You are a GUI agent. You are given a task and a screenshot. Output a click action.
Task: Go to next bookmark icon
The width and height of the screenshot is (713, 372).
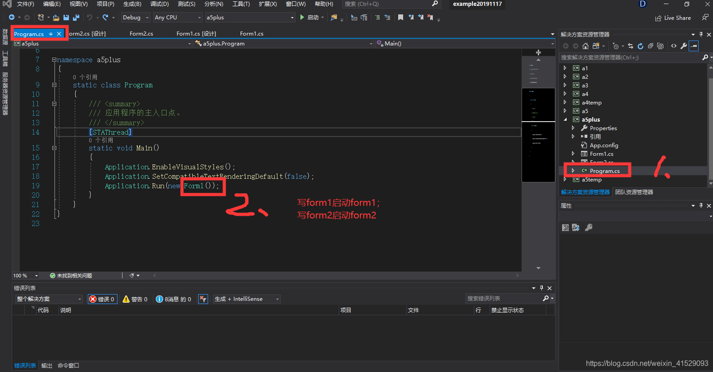(421, 18)
